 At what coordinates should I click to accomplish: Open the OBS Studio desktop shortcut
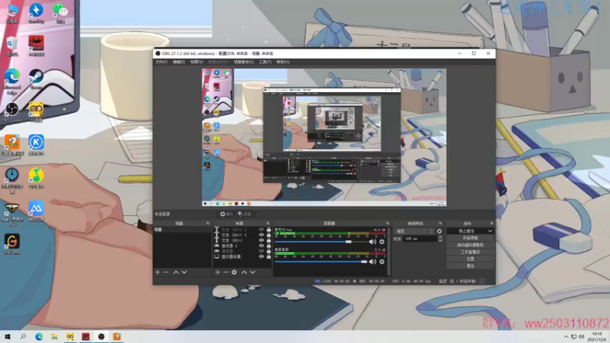tap(11, 112)
